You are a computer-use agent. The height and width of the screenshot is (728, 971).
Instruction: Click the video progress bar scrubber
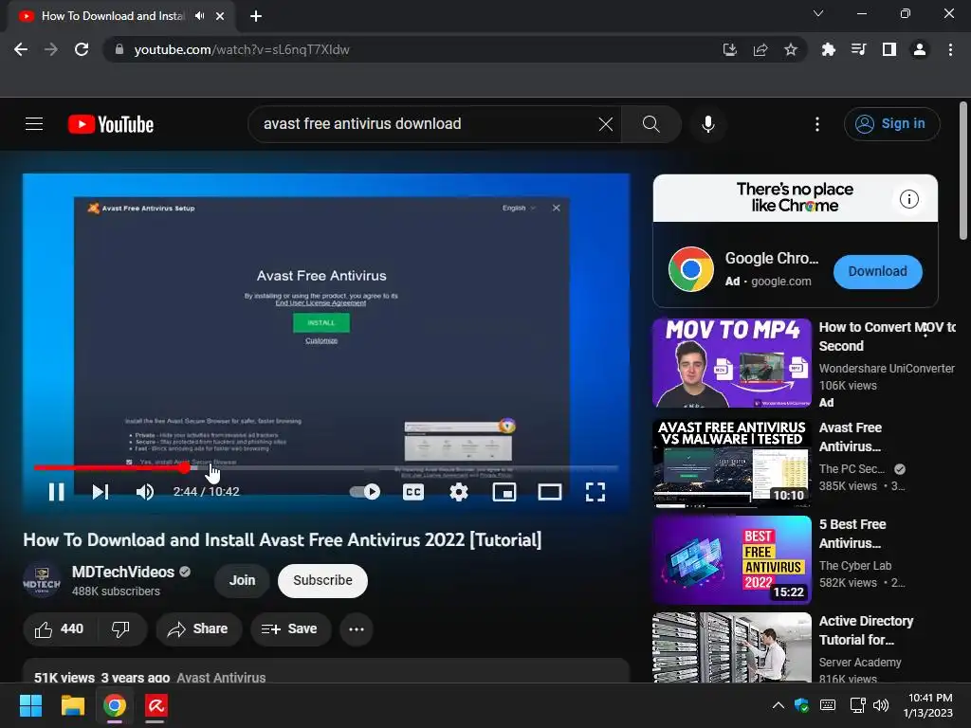pos(185,468)
